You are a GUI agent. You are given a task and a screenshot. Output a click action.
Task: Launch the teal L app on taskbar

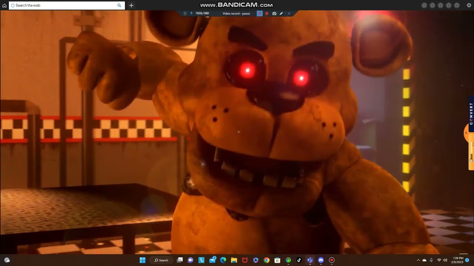(x=201, y=260)
